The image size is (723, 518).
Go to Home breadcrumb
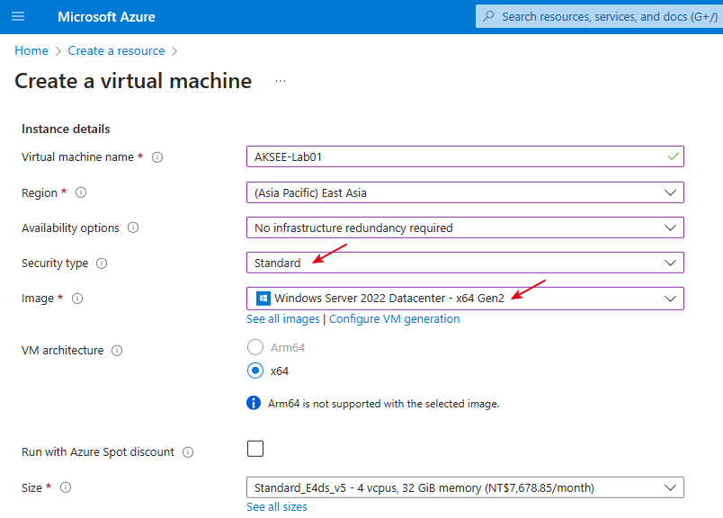click(31, 50)
